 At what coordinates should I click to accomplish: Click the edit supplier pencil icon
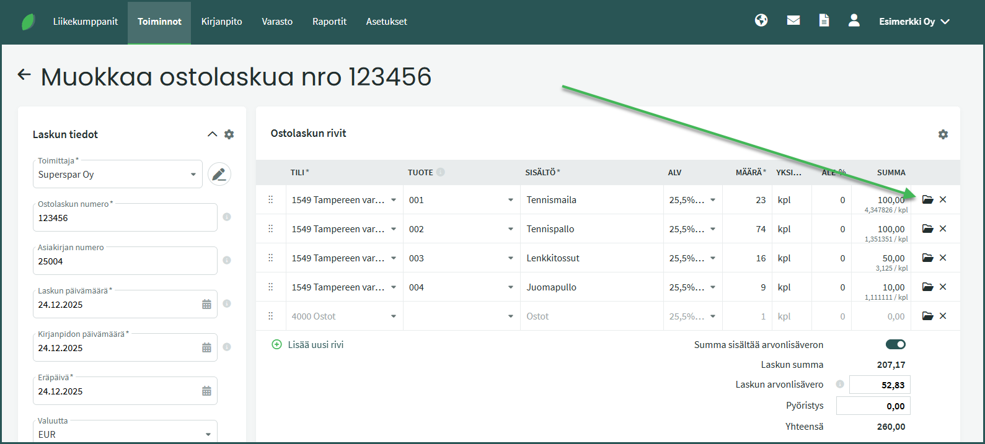point(219,175)
